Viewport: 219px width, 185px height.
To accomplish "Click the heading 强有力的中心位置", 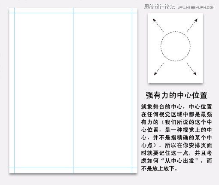I will click(176, 95).
